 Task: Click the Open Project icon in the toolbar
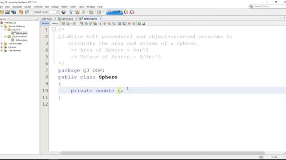point(8,12)
